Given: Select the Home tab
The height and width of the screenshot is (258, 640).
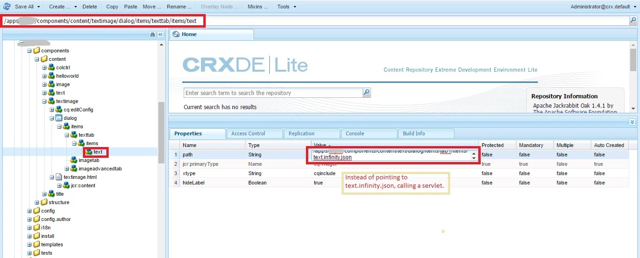Looking at the screenshot, I should [x=211, y=34].
